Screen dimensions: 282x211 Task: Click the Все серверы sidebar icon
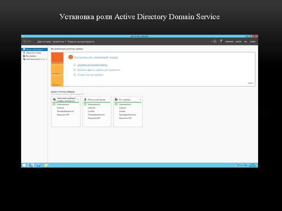click(24, 56)
